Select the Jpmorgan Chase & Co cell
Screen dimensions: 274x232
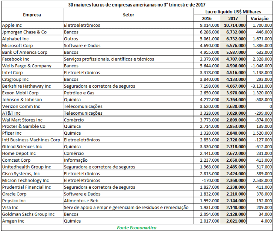point(32,32)
